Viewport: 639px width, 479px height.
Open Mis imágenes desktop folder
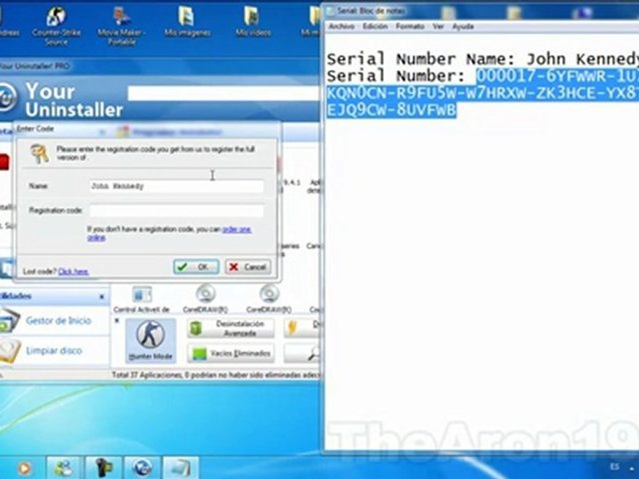(187, 23)
